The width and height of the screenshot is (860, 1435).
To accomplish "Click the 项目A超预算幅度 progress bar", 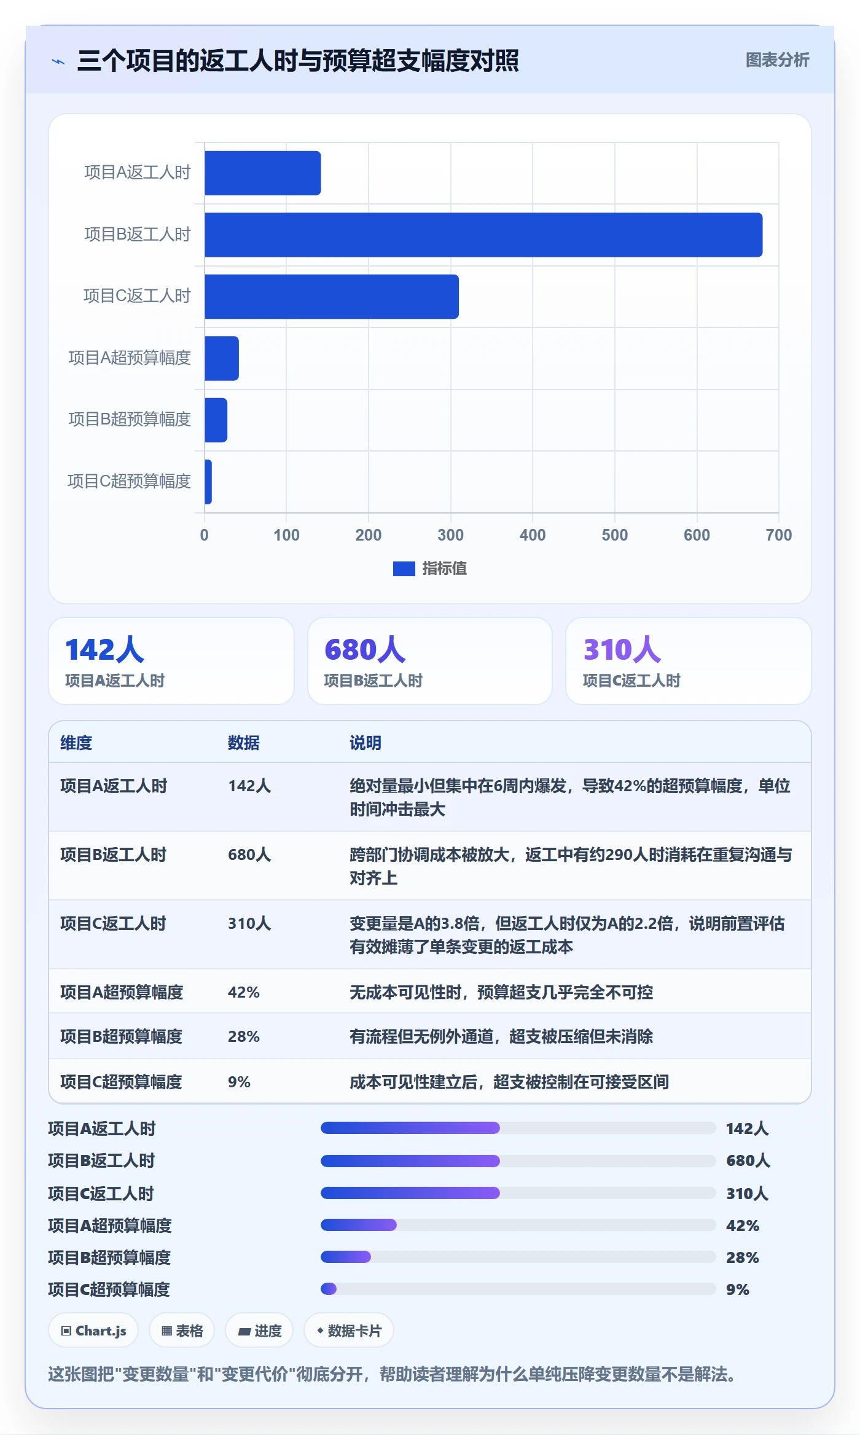I will (x=518, y=1225).
